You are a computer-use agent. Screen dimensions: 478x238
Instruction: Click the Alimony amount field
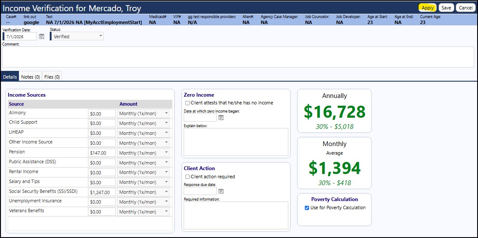[x=102, y=113]
